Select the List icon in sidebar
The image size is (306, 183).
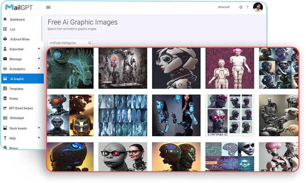point(5,29)
